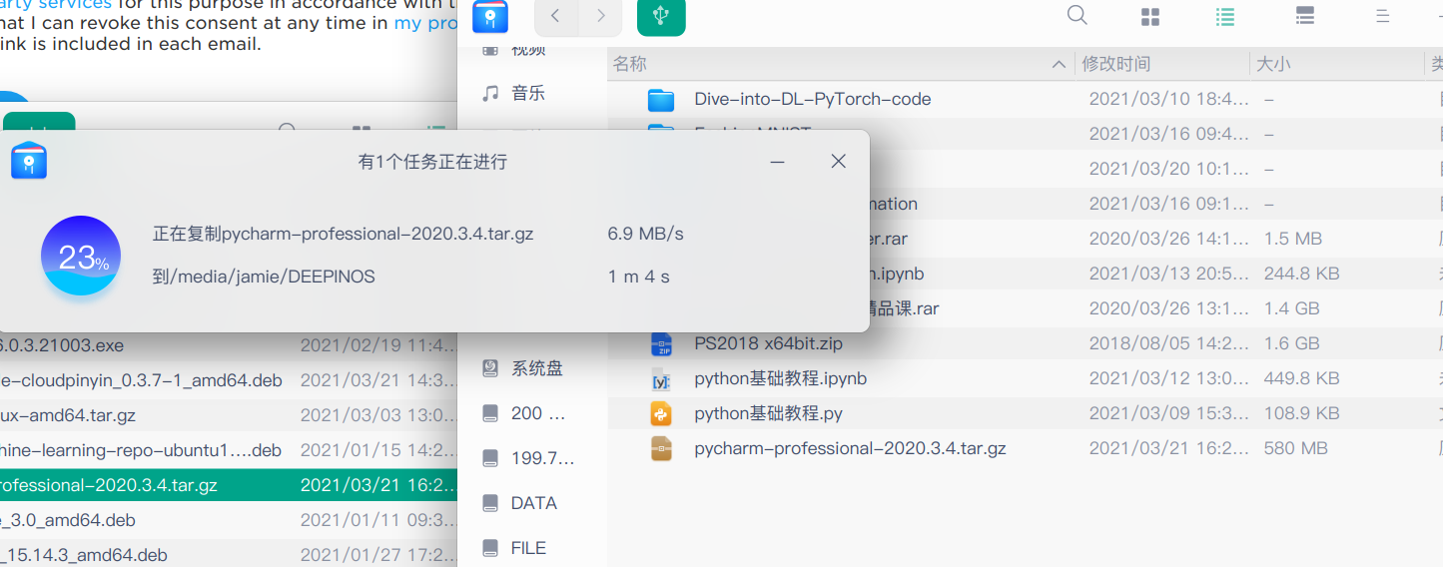Go forward to next folder
Viewport: 1443px width, 567px height.
pos(600,16)
